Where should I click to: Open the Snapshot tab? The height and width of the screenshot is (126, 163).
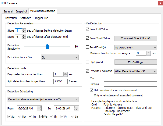21,11
